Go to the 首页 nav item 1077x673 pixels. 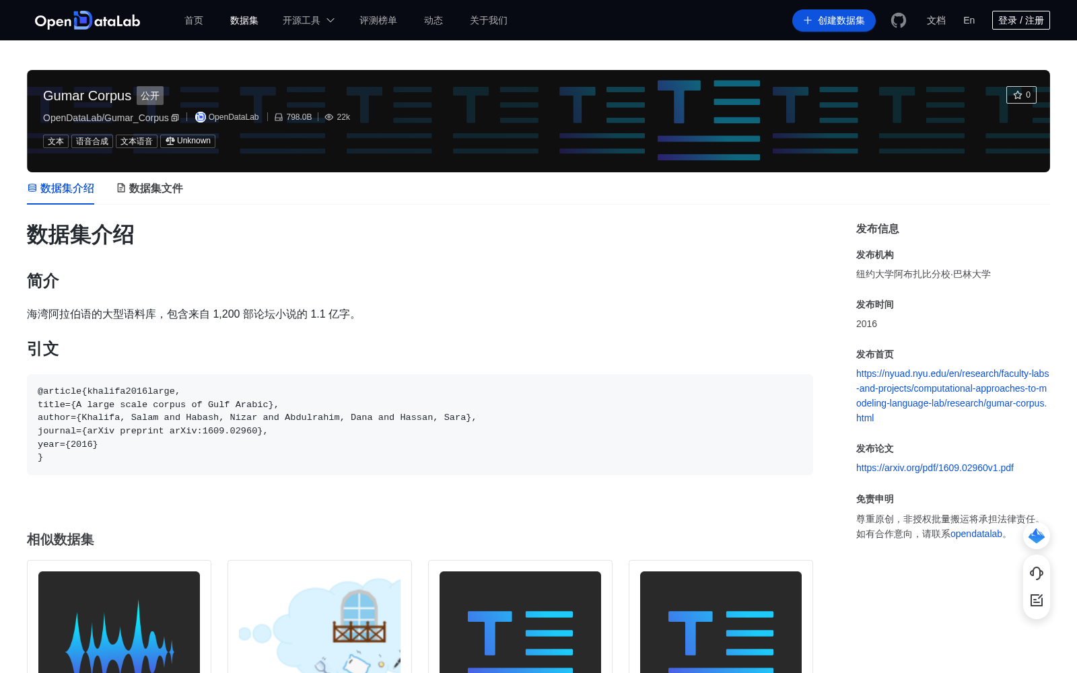(x=194, y=20)
